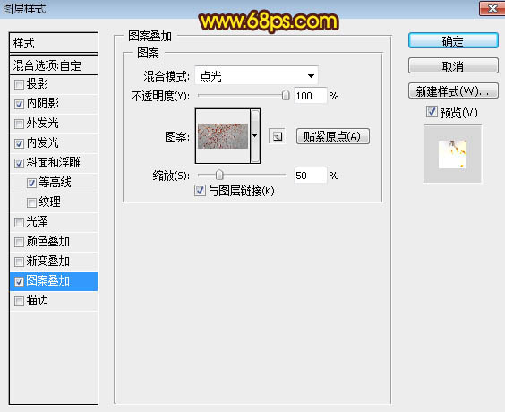Enable the 外发光 checkbox
The image size is (505, 412).
19,124
